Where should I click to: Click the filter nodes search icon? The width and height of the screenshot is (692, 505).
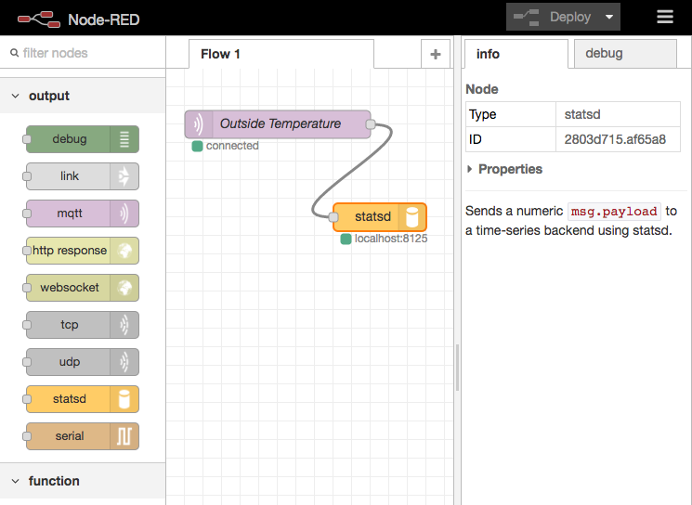15,53
